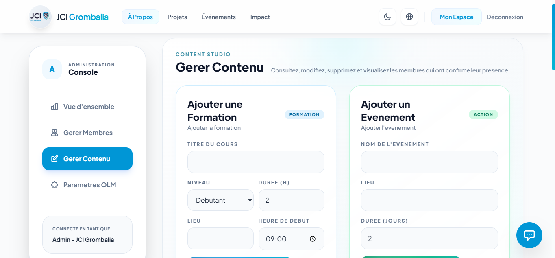
Task: Click the people icon beside Gerer Membres
Action: tap(54, 133)
